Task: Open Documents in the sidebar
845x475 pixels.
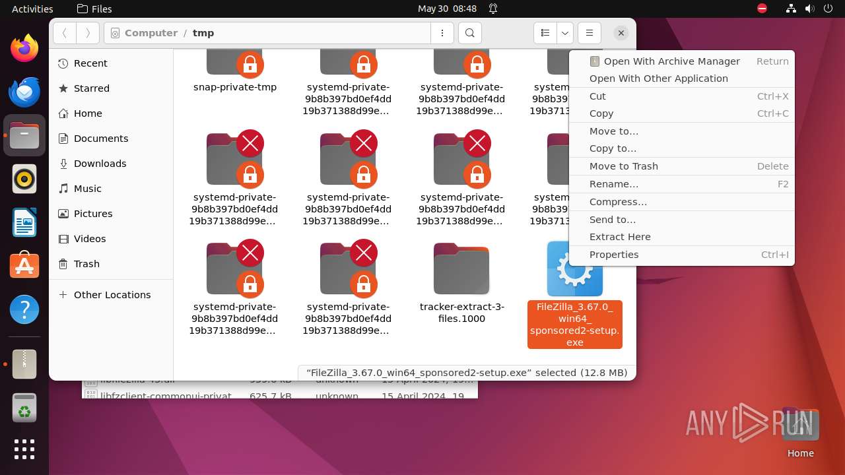Action: tap(111, 139)
